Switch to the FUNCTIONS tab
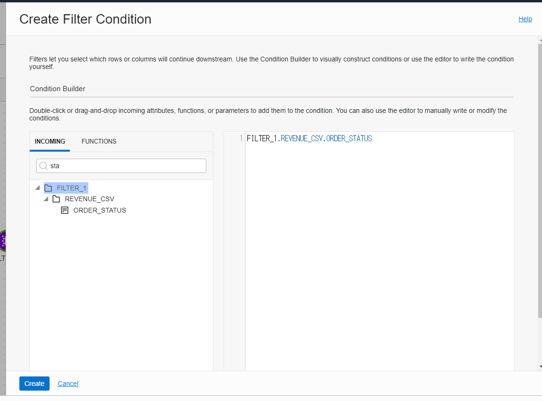Screen dimensions: 542x401 [x=99, y=141]
